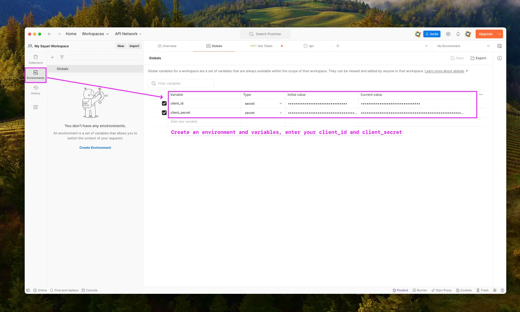Image resolution: width=520 pixels, height=312 pixels.
Task: Click the Search Postman field
Action: coord(265,34)
